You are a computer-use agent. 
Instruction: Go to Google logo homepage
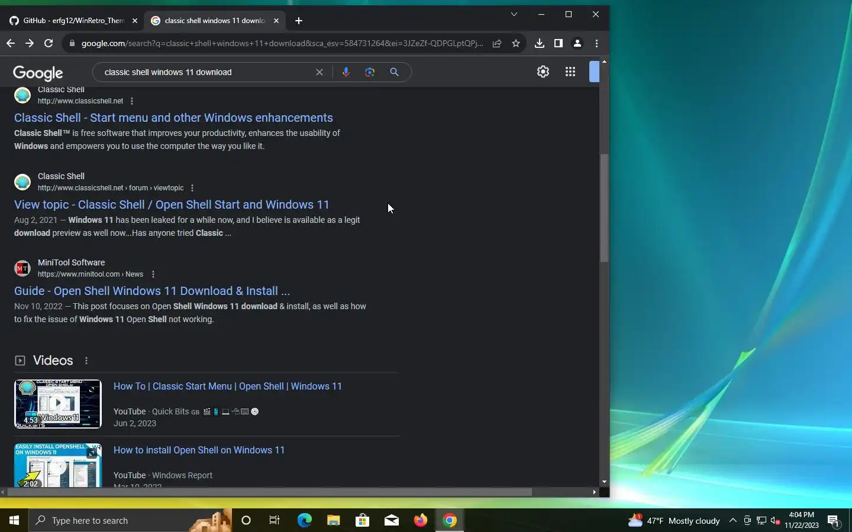[38, 73]
